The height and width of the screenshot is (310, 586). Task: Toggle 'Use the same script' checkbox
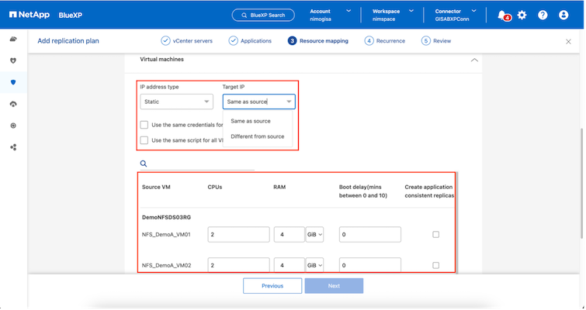[x=144, y=140]
